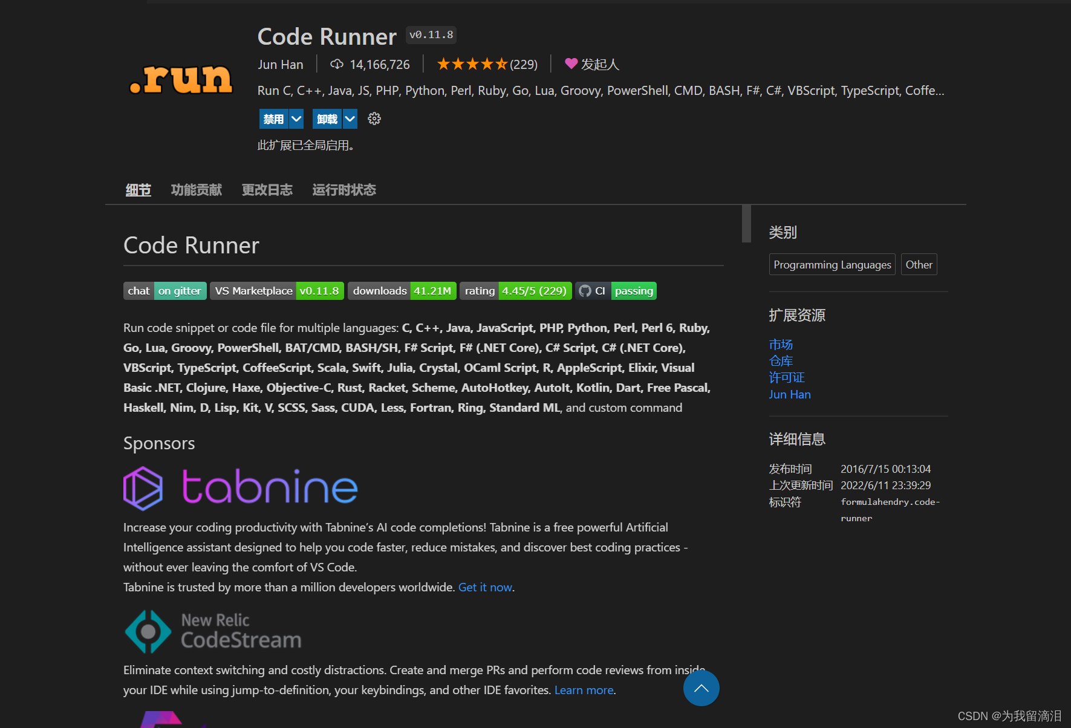Click the 发起人 sponsor link
The width and height of the screenshot is (1071, 728).
click(600, 64)
